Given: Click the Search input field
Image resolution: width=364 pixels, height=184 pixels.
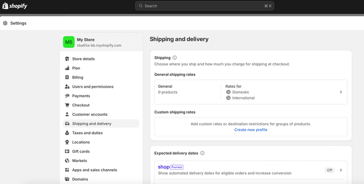Looking at the screenshot, I should point(204,6).
